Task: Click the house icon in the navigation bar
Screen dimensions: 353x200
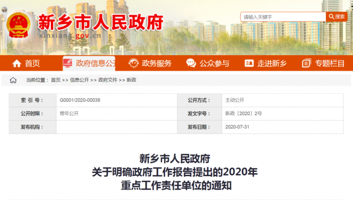Action: 17,63
